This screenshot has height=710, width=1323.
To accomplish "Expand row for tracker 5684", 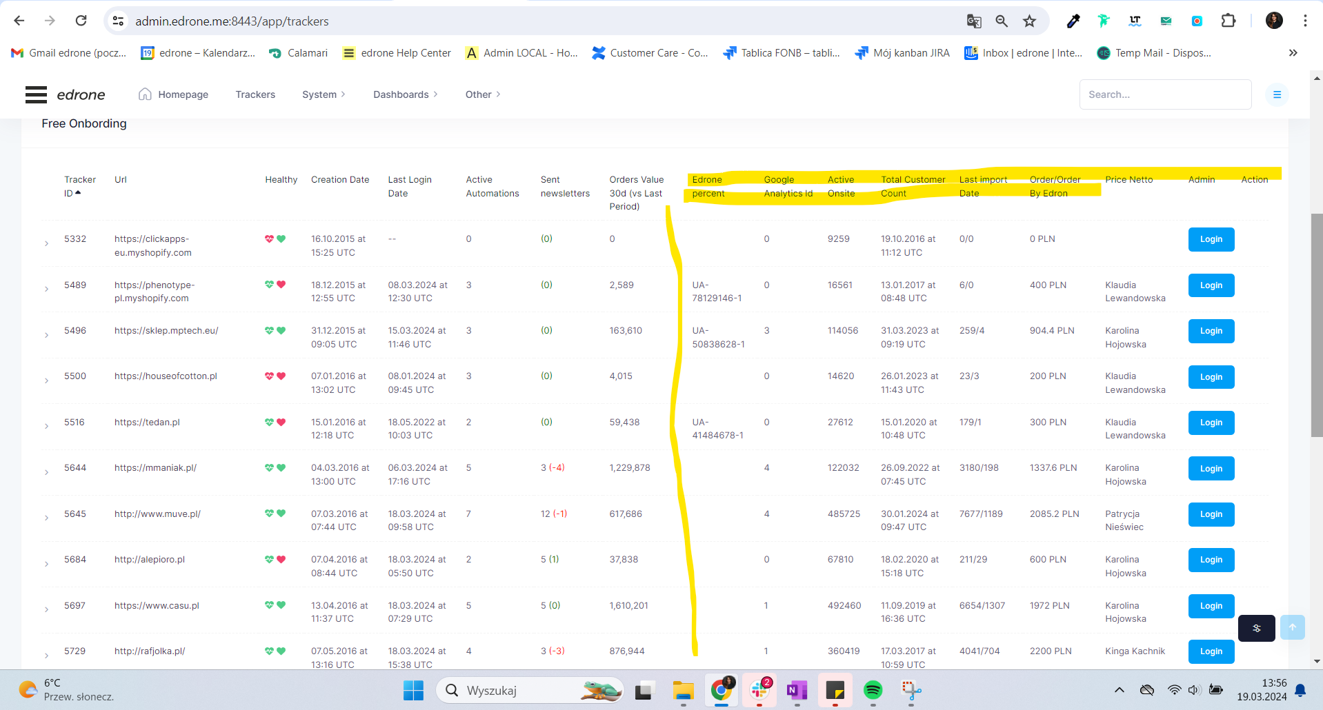I will (46, 564).
